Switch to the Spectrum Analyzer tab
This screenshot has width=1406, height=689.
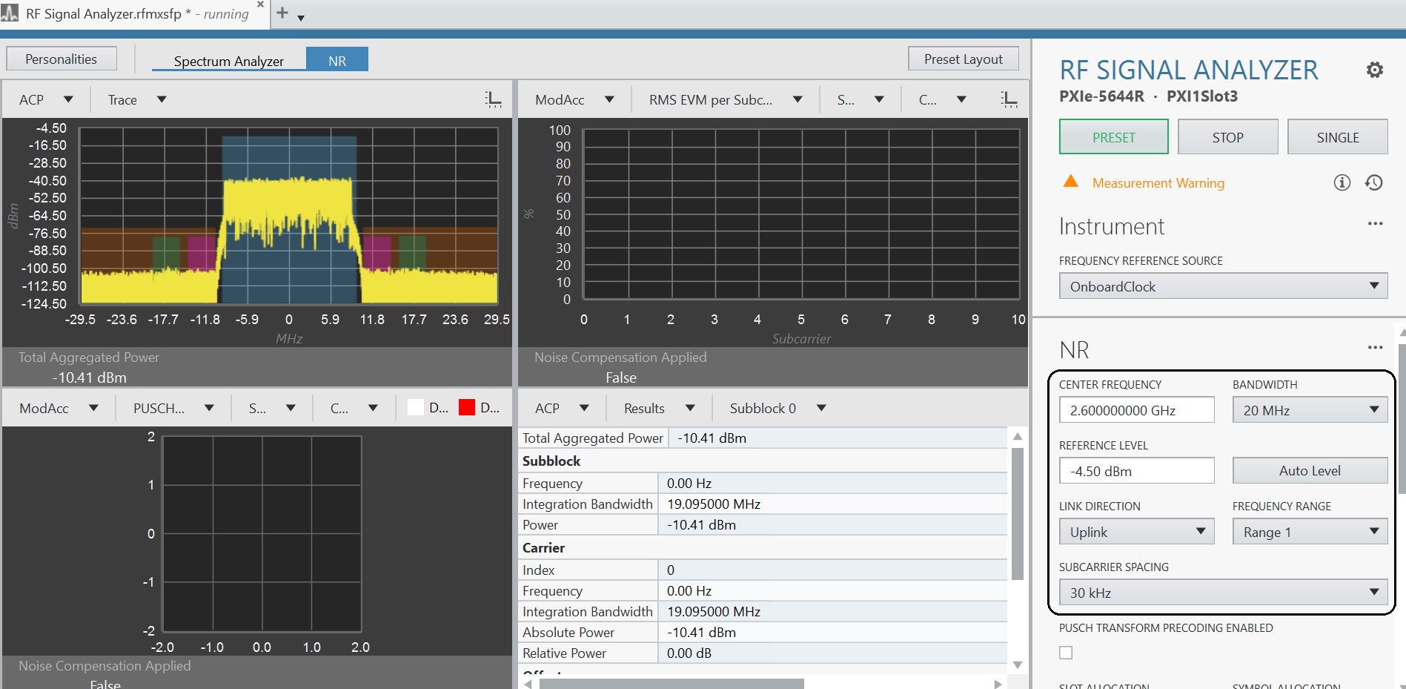(228, 61)
